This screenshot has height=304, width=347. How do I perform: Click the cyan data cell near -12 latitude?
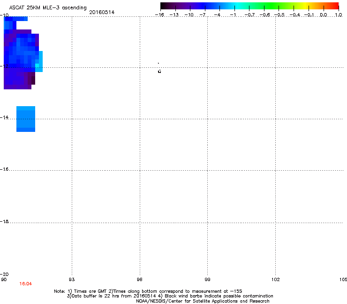37,66
